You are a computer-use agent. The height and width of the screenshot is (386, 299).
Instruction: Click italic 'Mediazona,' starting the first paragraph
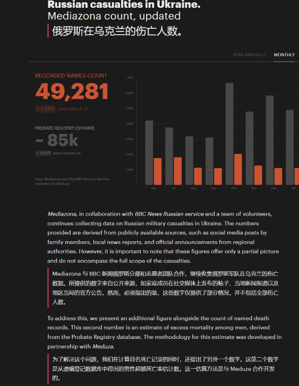(63, 214)
